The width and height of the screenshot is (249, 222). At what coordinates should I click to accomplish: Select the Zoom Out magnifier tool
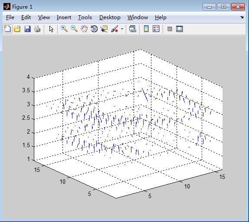74,29
